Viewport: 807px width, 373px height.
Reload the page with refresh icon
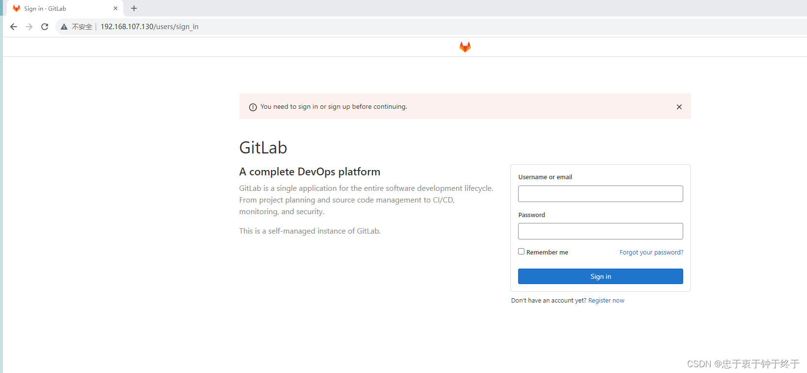pyautogui.click(x=45, y=27)
